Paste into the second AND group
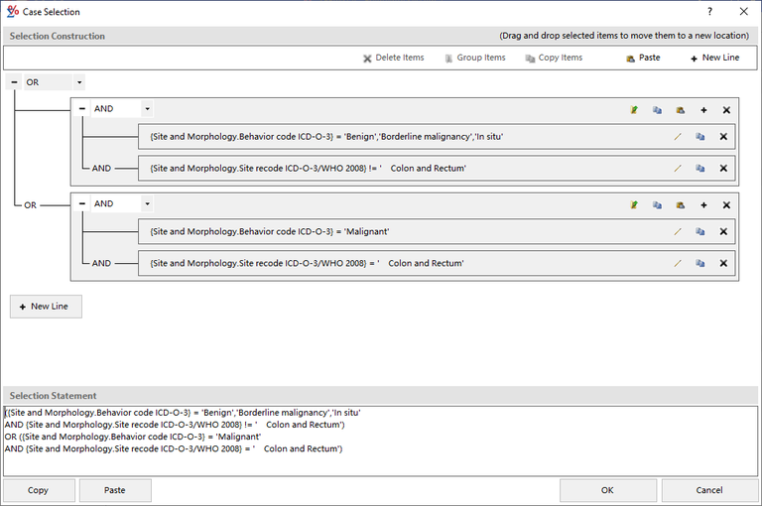The height and width of the screenshot is (506, 762). pyautogui.click(x=681, y=205)
